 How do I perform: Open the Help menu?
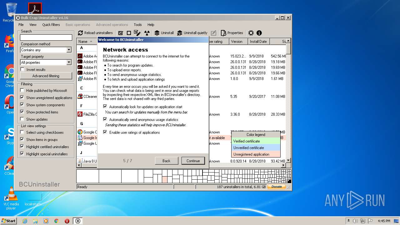(151, 25)
